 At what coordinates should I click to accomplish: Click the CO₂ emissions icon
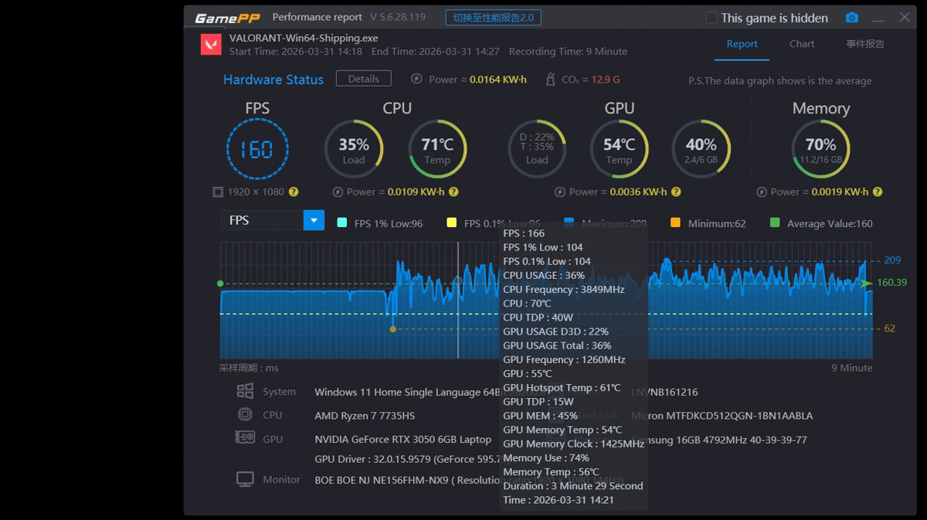pyautogui.click(x=550, y=78)
